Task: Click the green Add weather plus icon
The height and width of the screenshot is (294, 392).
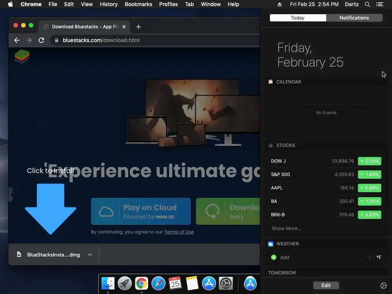Action: click(x=274, y=257)
